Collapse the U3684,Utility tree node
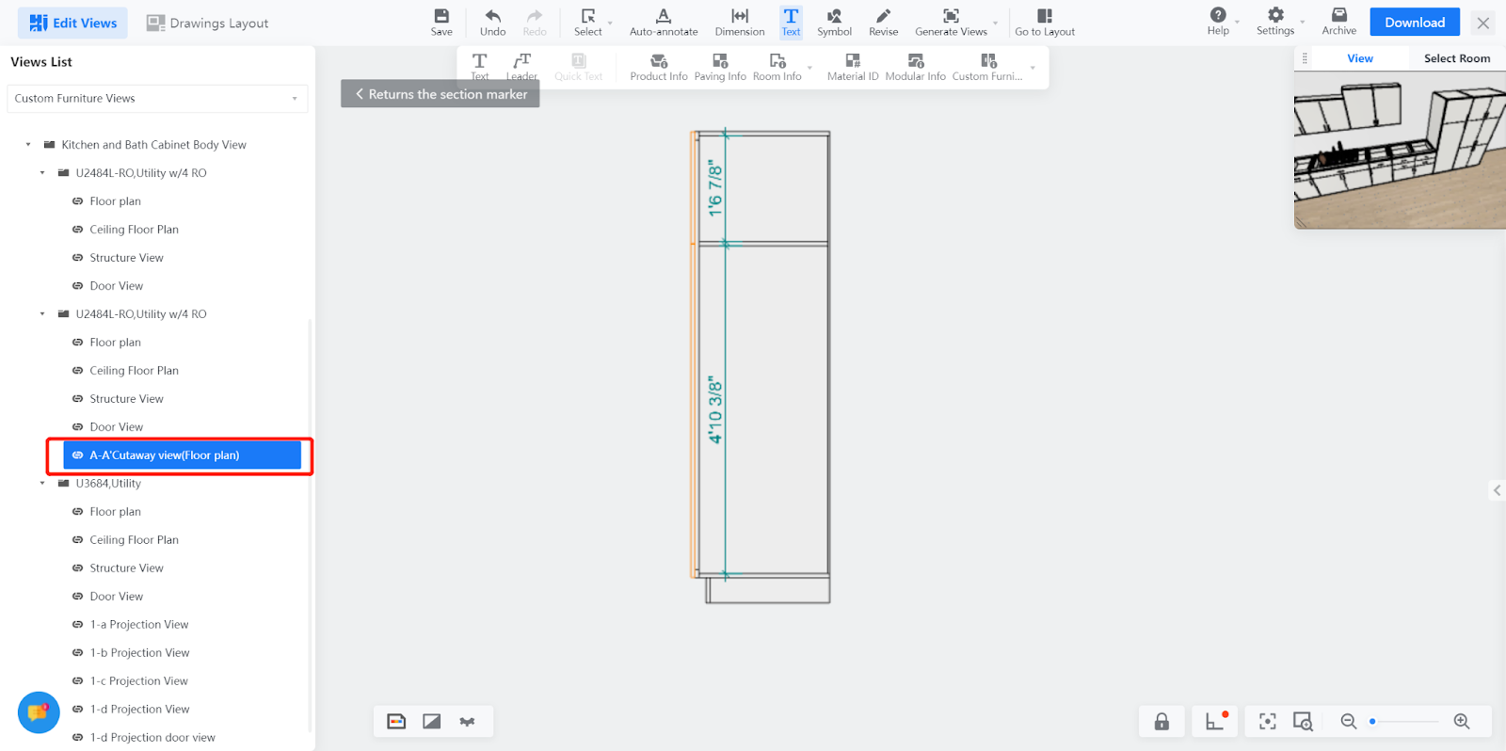The width and height of the screenshot is (1506, 751). [42, 484]
